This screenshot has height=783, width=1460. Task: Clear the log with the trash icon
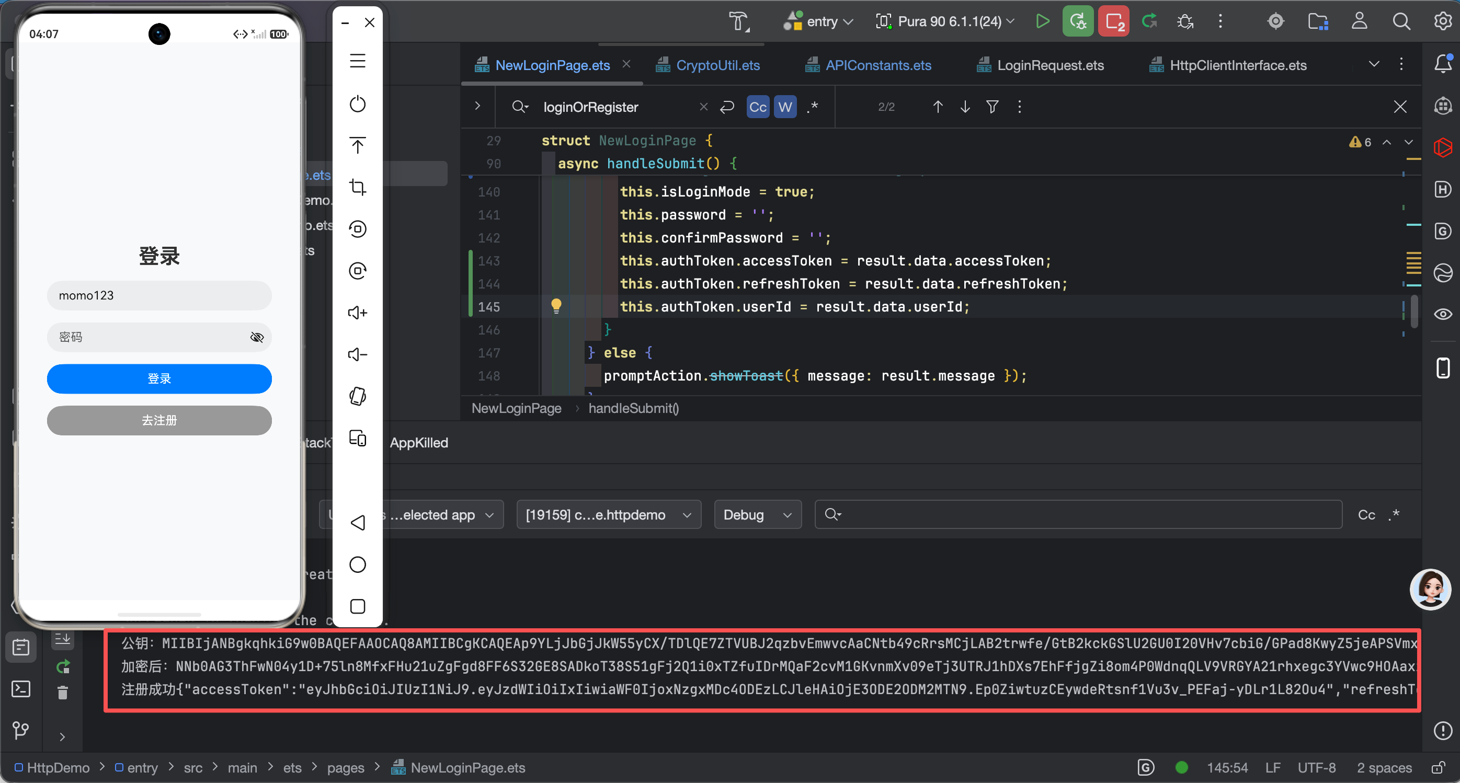point(63,693)
